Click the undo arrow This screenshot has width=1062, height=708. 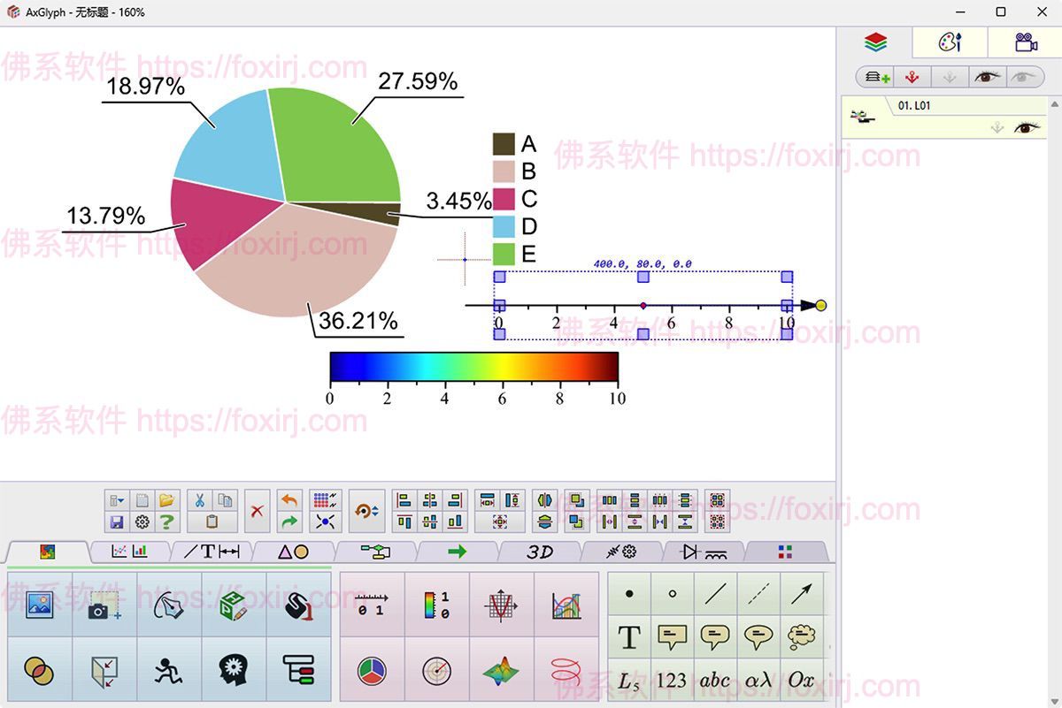point(290,499)
